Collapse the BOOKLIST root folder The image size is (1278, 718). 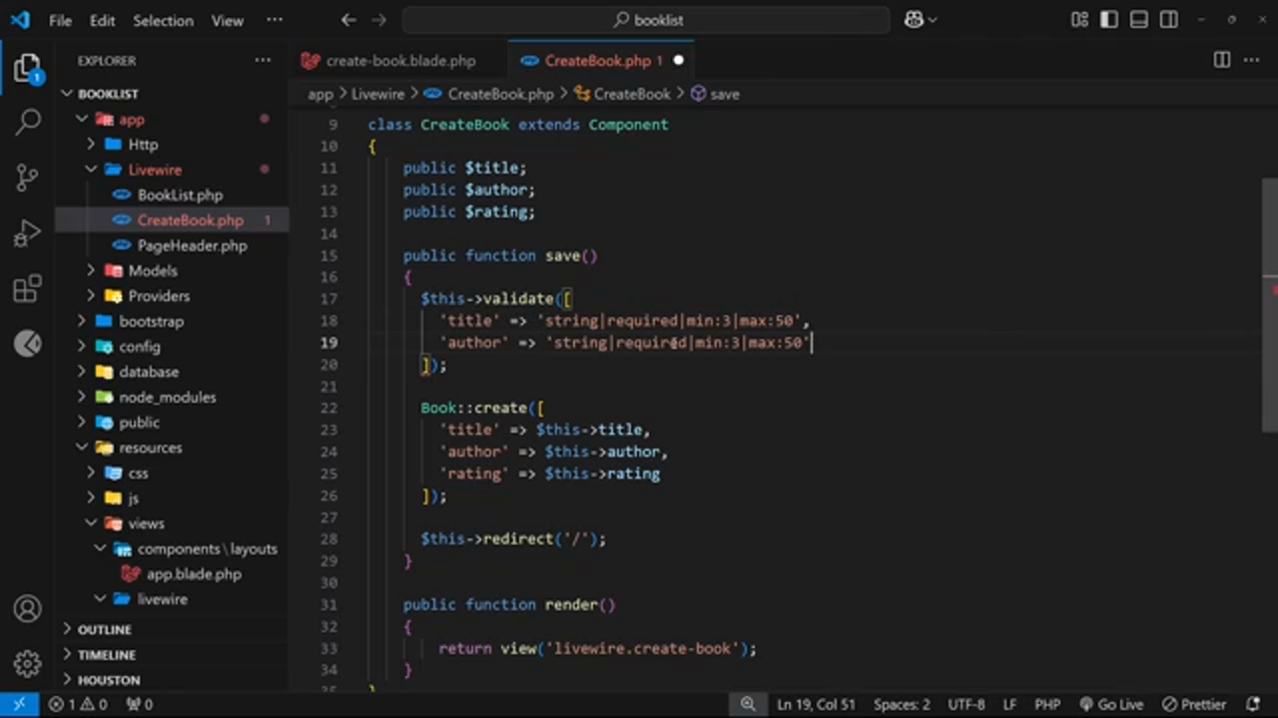pyautogui.click(x=108, y=94)
